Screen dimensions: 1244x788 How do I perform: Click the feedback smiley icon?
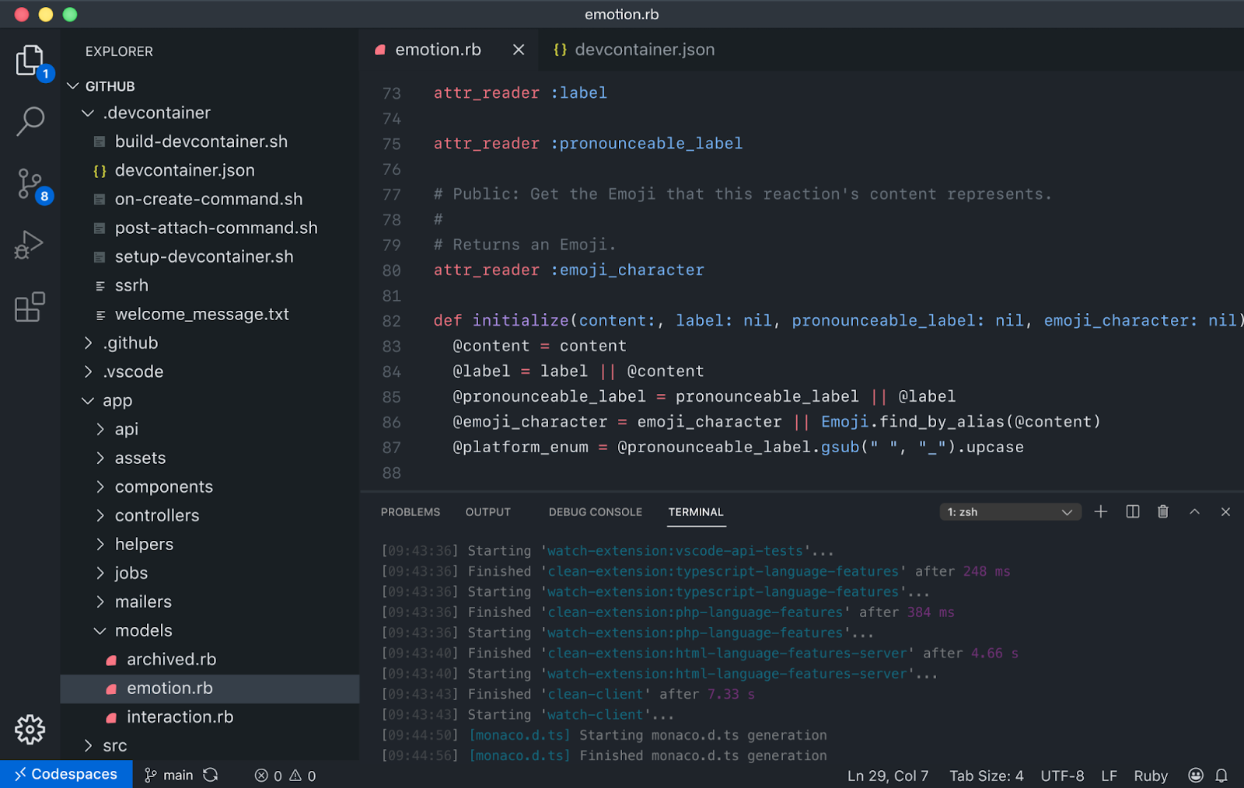[x=1196, y=776]
